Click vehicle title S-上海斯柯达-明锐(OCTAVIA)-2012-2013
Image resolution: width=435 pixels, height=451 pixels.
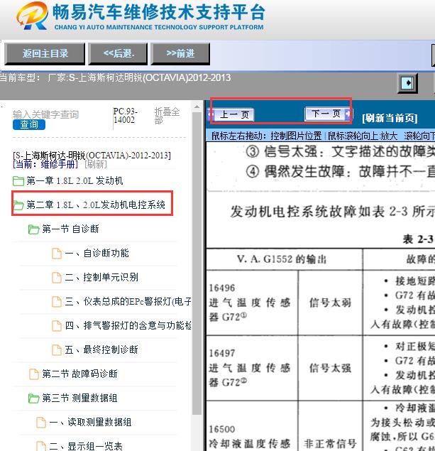pos(92,156)
